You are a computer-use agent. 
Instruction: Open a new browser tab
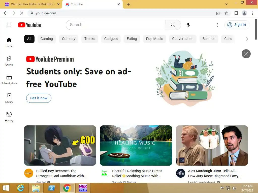pos(128,5)
